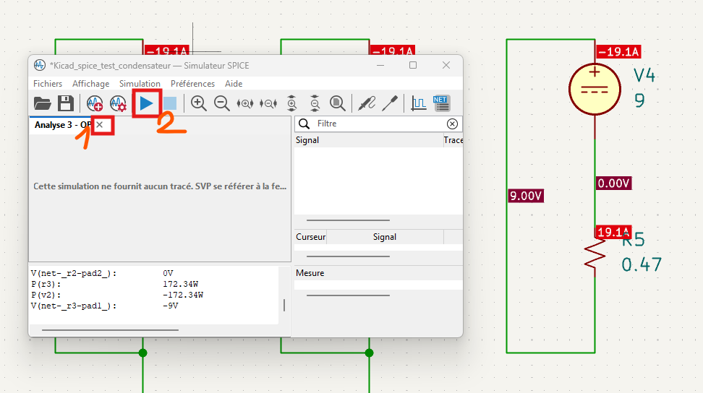
Task: Fit the plot to screen
Action: click(x=338, y=103)
